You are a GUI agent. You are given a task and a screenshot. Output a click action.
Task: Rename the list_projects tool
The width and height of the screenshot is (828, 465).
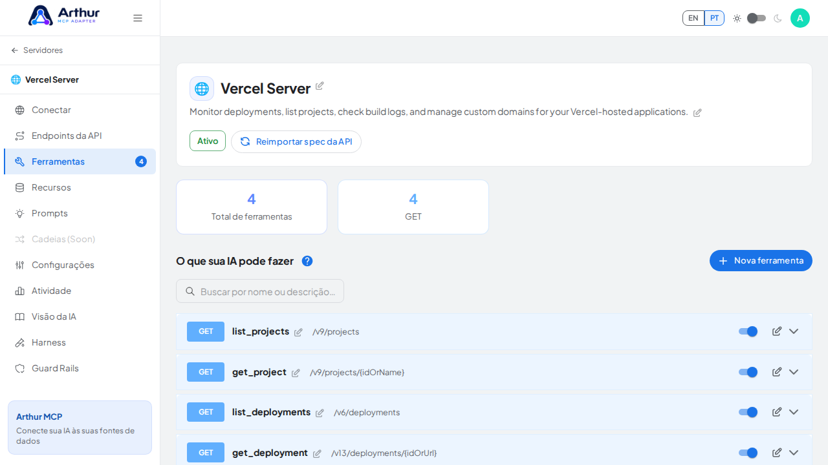298,332
